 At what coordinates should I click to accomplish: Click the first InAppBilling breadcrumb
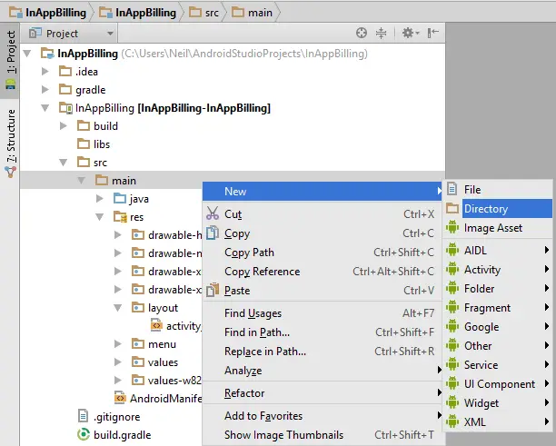[47, 13]
